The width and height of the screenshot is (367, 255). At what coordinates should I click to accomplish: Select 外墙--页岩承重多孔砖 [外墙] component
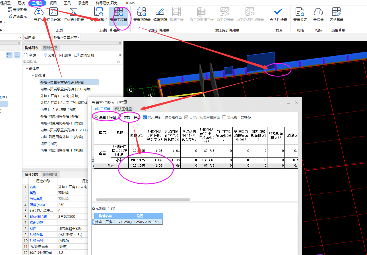click(x=69, y=82)
